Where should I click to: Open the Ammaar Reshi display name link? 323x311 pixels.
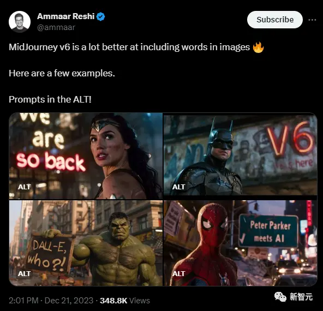[x=65, y=16]
